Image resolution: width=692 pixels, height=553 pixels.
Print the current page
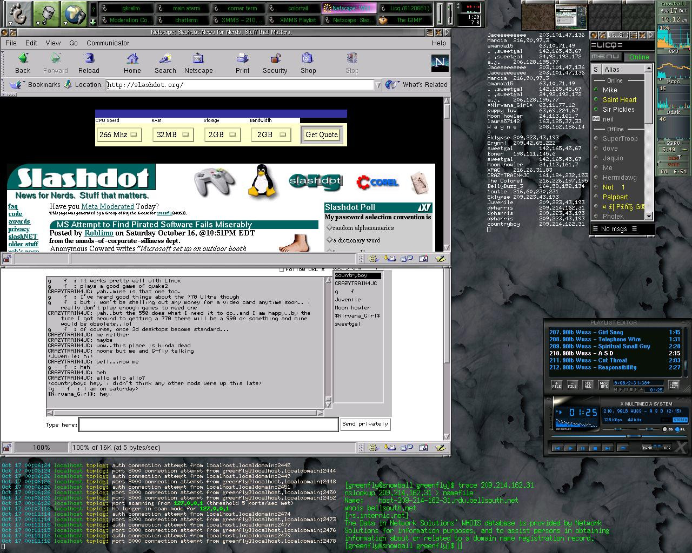(x=242, y=63)
